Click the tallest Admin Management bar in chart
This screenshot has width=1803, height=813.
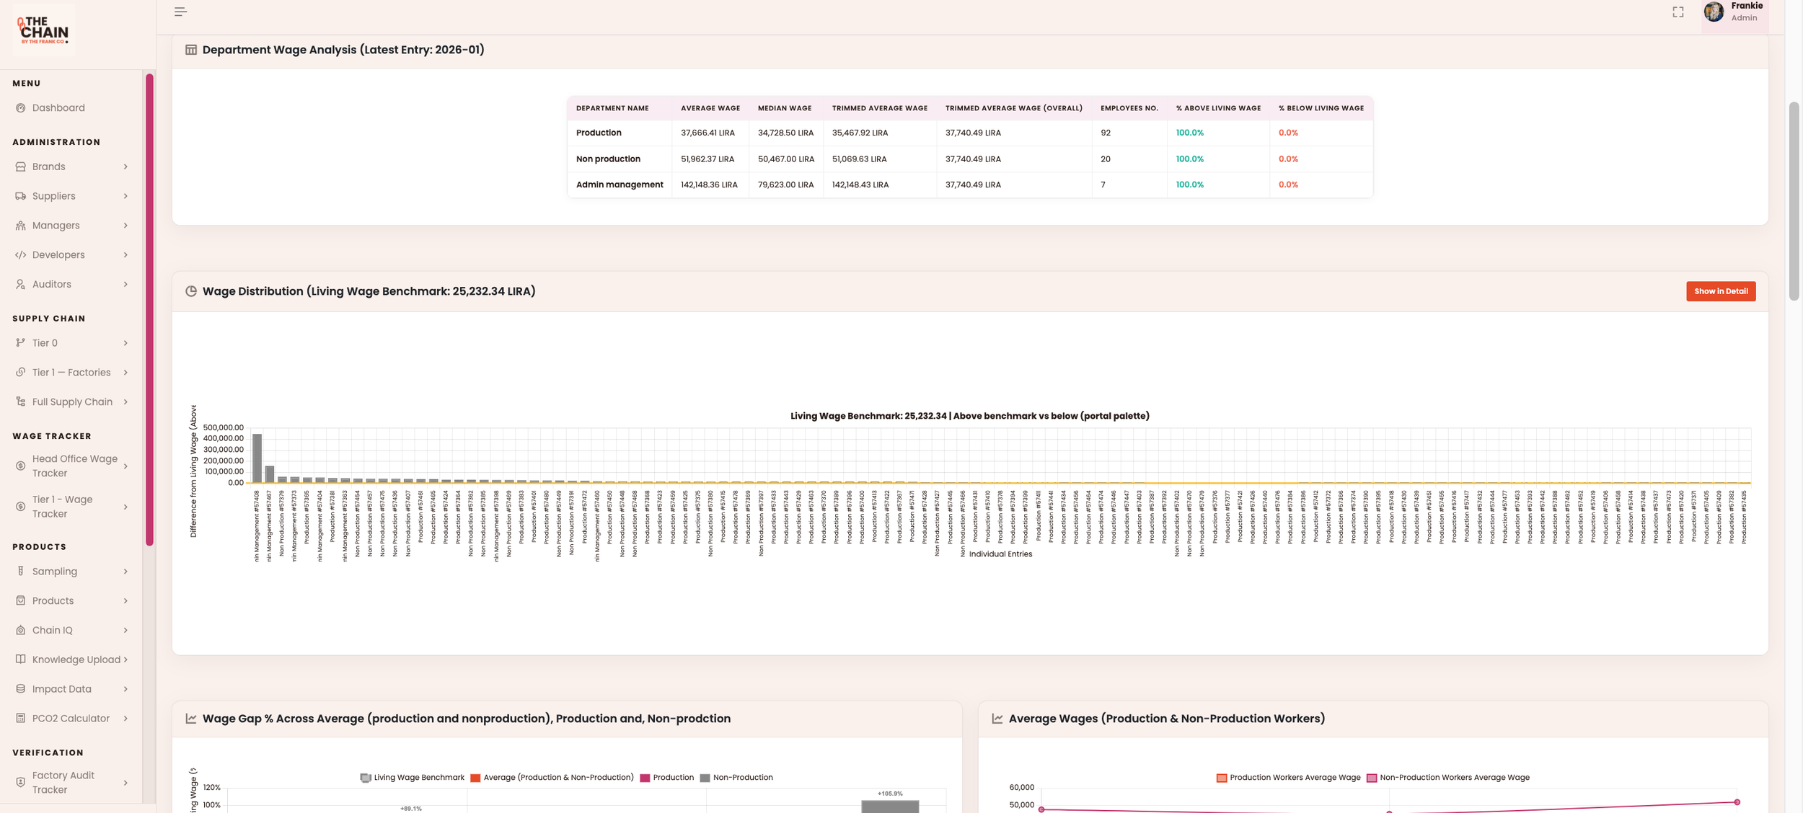[257, 458]
